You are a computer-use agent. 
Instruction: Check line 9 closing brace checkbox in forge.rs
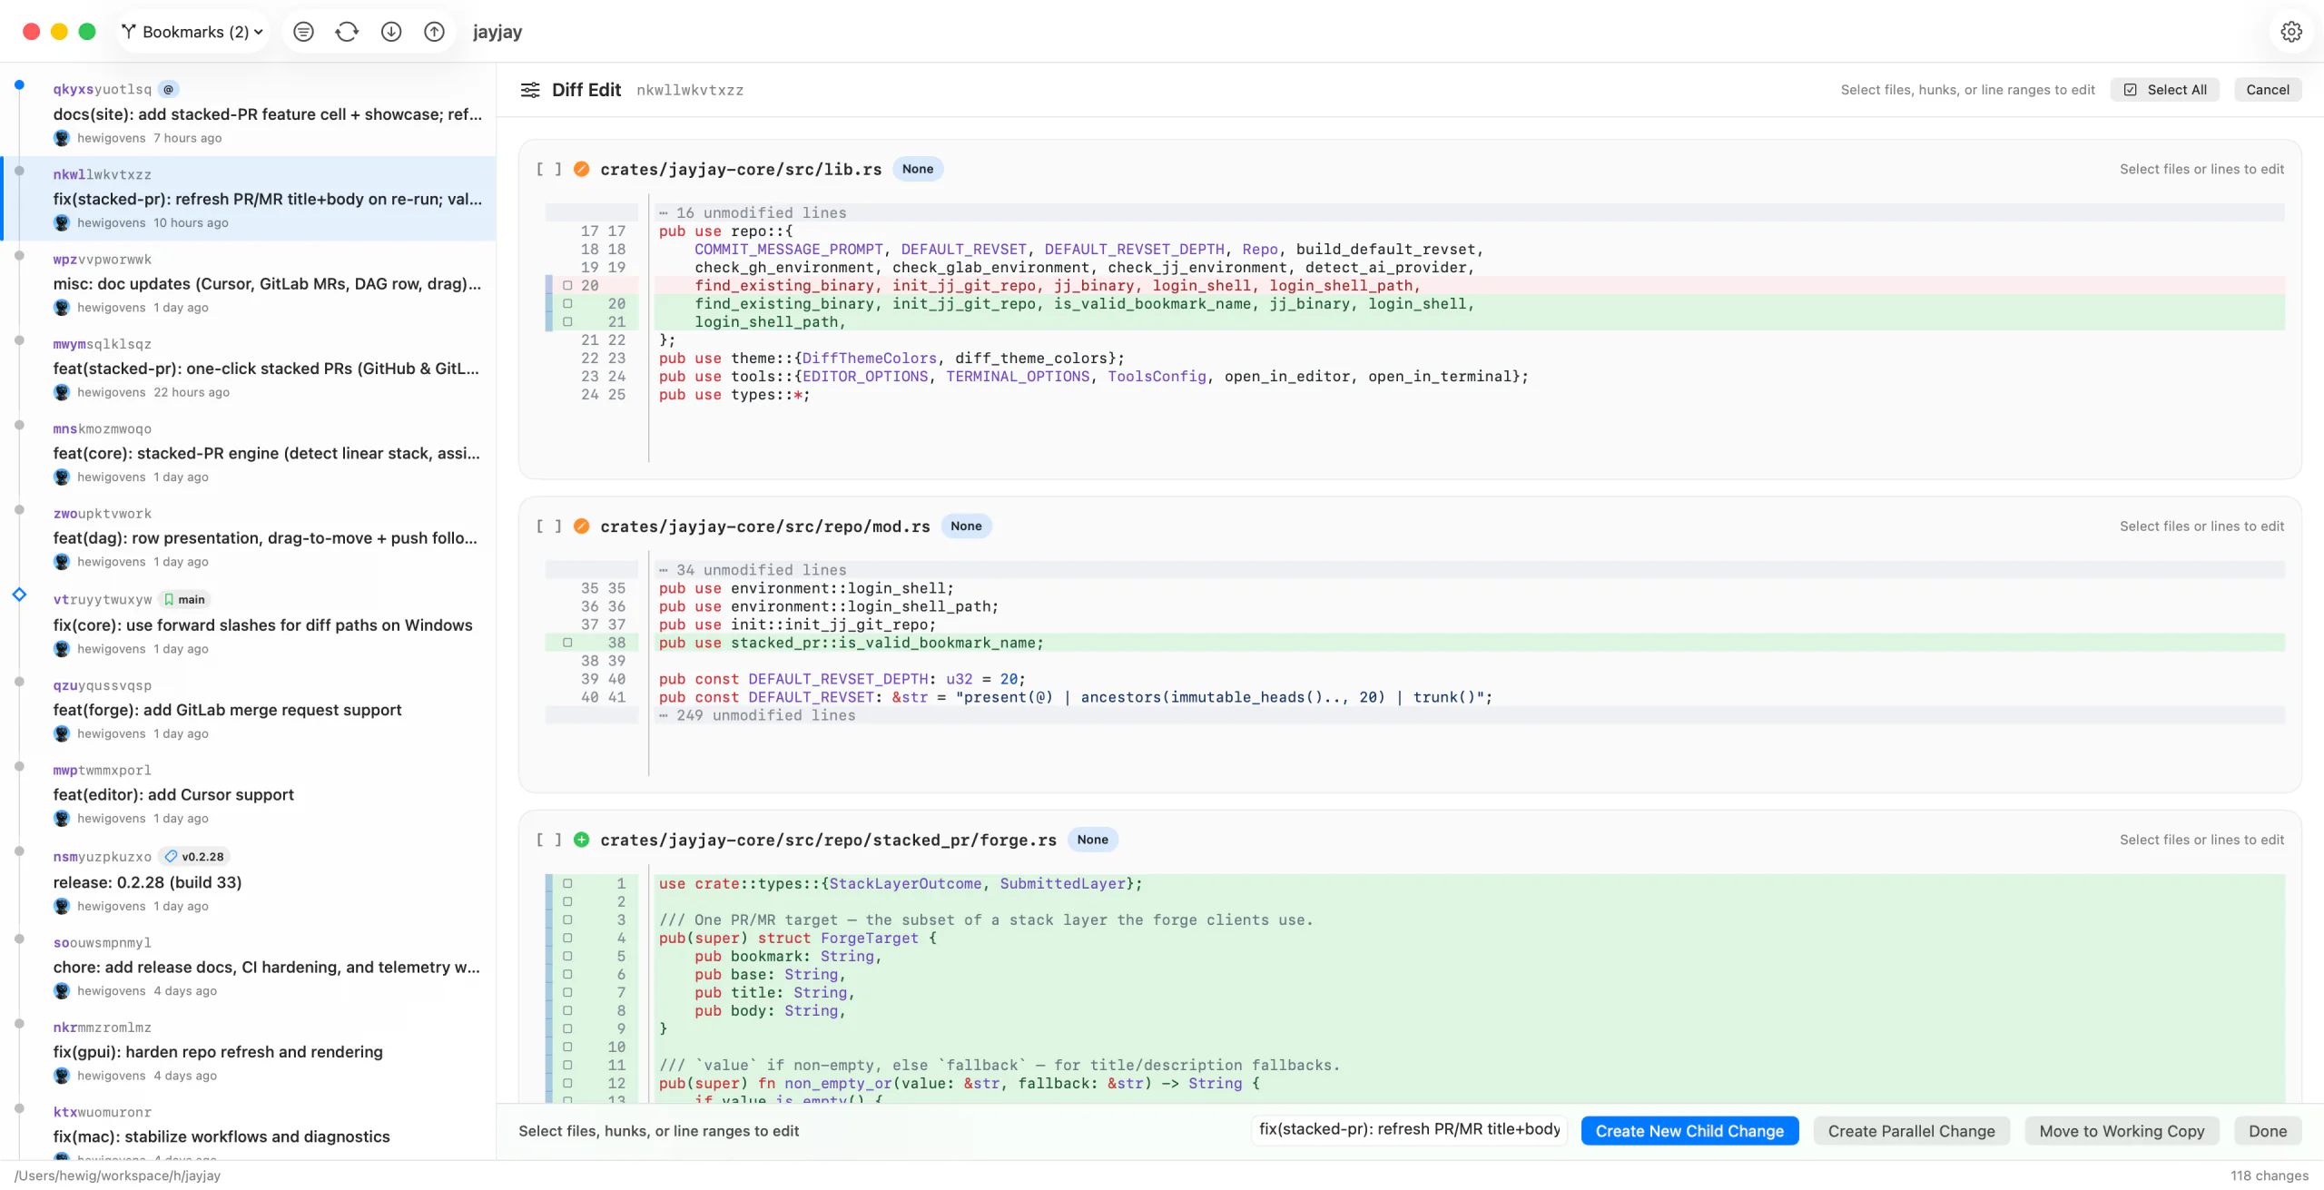coord(567,1028)
